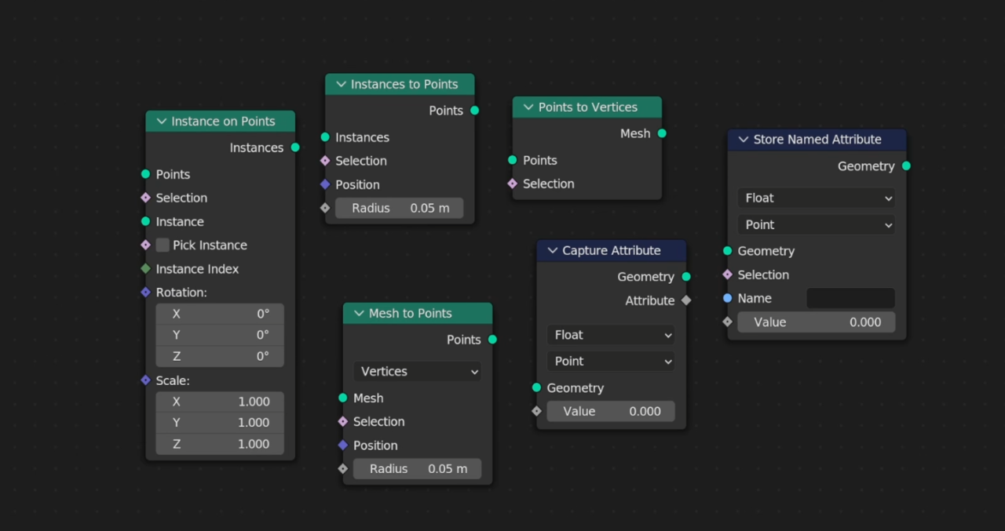Image resolution: width=1005 pixels, height=531 pixels.
Task: Select the Store Named Attribute node title
Action: coord(817,140)
